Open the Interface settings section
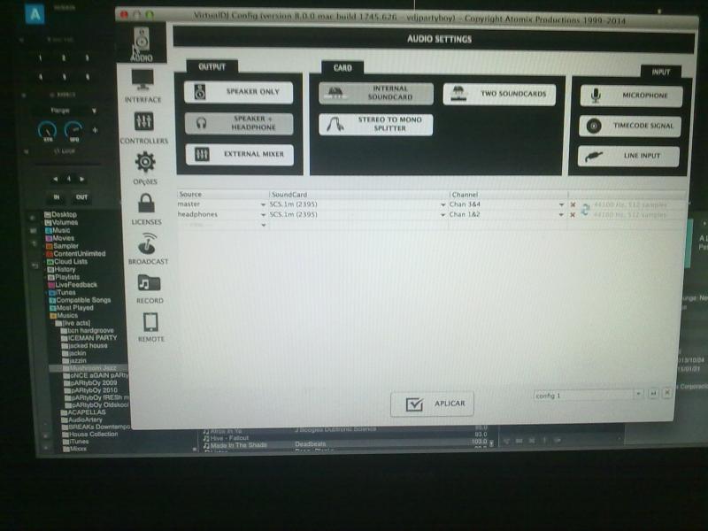 pos(142,86)
